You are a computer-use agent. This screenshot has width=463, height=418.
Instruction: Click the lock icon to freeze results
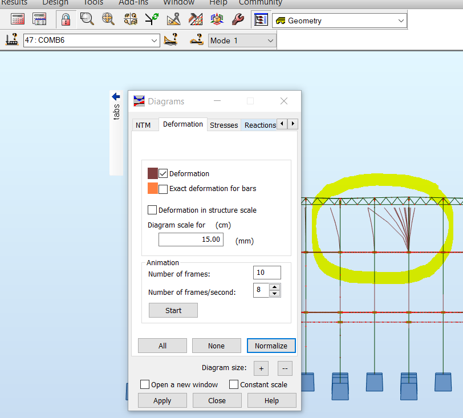point(65,19)
